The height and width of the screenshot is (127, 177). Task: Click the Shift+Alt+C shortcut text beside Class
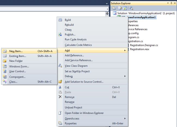(44, 82)
